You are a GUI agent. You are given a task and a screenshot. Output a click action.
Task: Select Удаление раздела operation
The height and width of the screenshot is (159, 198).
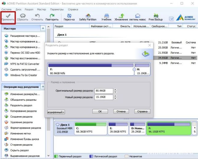[18, 122]
